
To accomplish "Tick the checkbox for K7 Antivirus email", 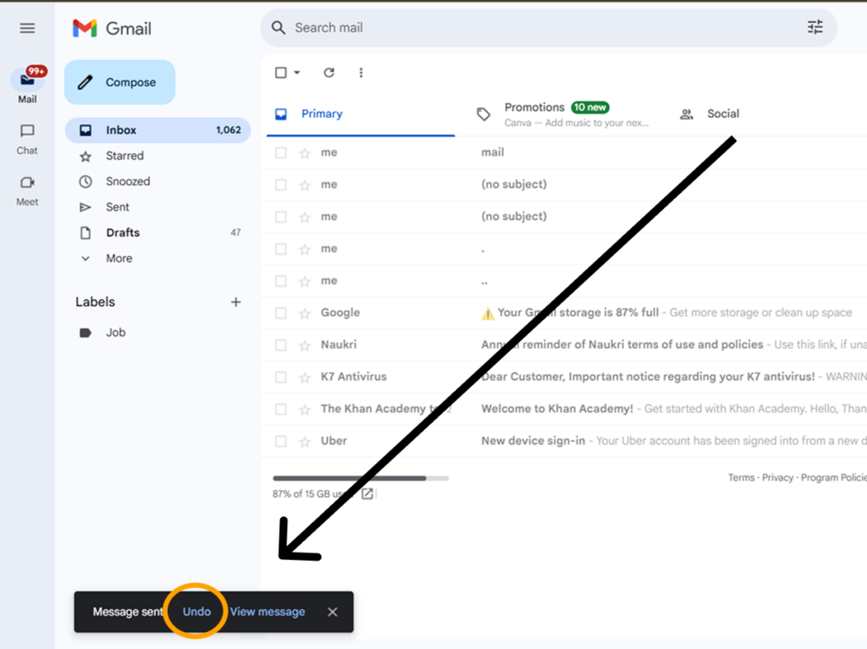I will 281,377.
